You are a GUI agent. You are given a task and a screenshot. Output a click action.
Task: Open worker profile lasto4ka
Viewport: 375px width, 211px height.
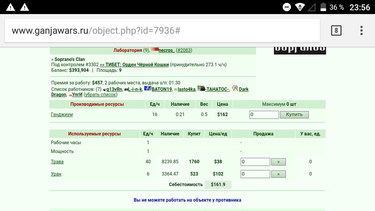[x=187, y=89]
